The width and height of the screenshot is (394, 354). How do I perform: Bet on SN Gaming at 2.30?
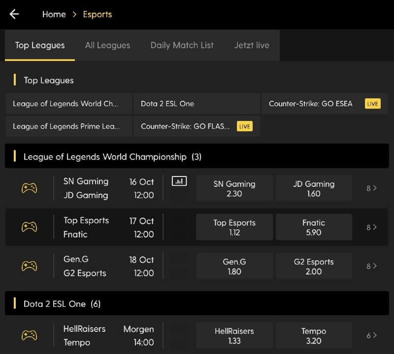pos(234,188)
